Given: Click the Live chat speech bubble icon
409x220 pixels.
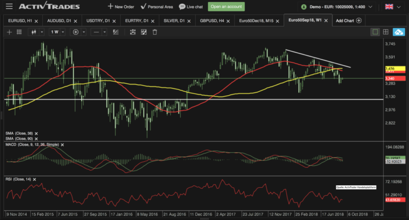Looking at the screenshot, I should point(182,7).
